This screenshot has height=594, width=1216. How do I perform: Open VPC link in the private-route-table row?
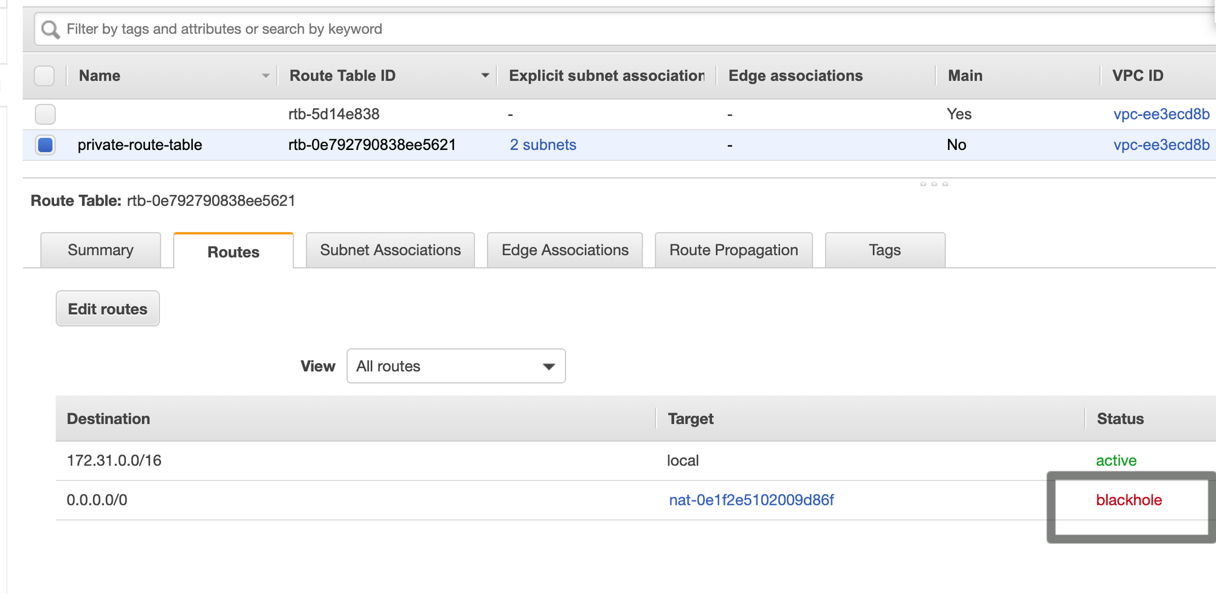[1161, 145]
